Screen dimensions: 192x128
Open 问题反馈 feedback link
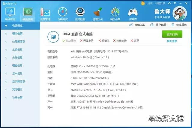tap(160, 3)
